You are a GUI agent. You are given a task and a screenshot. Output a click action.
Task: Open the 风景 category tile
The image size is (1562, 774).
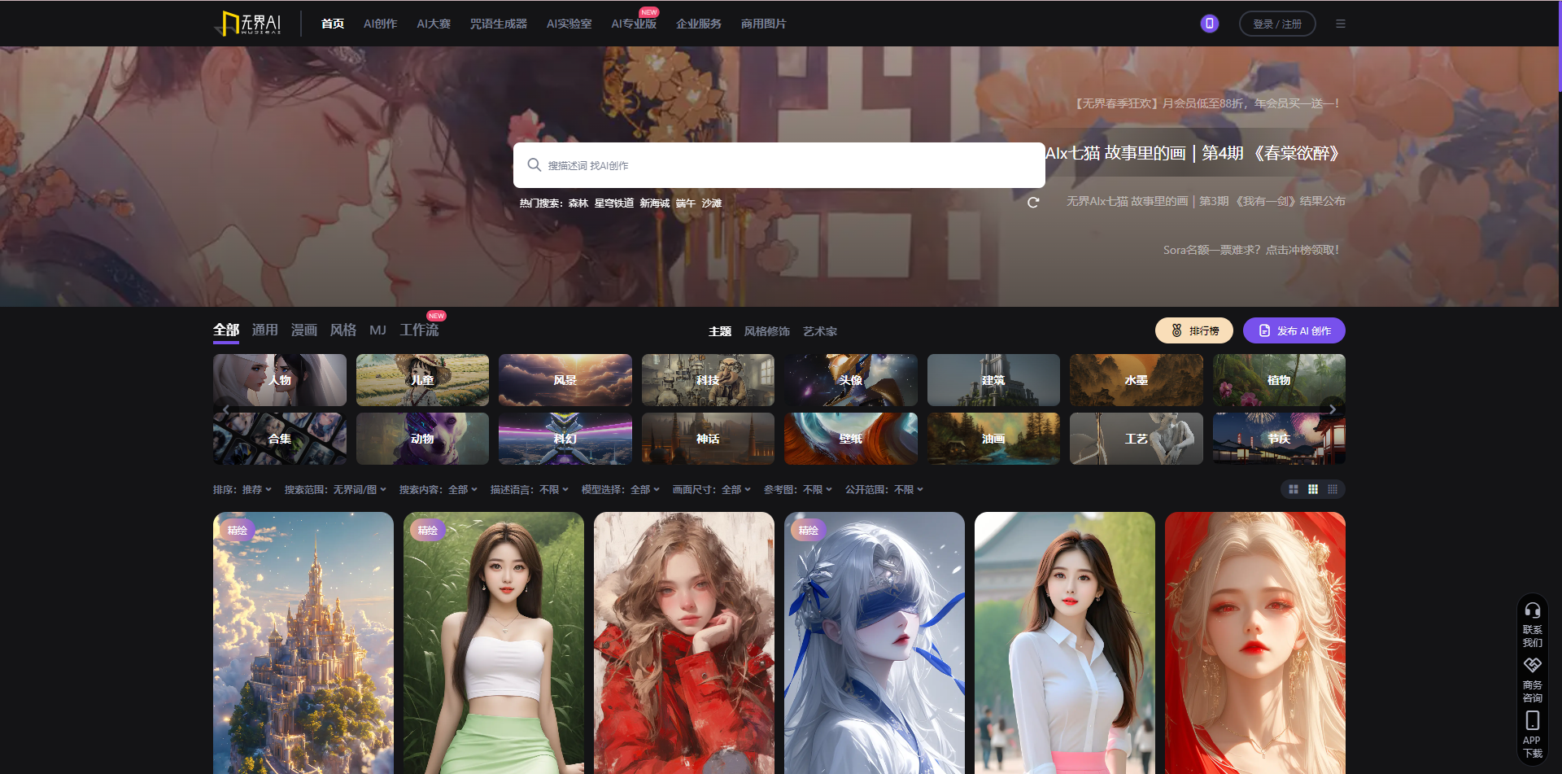coord(565,380)
